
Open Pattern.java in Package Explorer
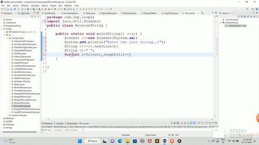coord(19,84)
